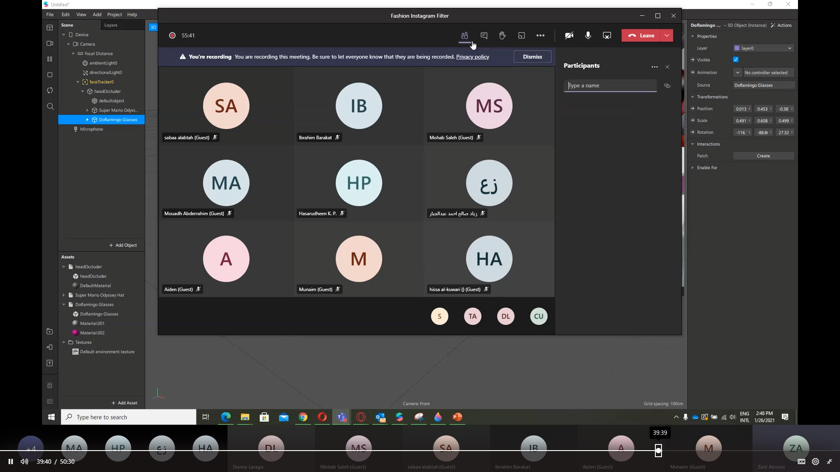The width and height of the screenshot is (840, 472).
Task: Click Add Asset button
Action: [124, 403]
